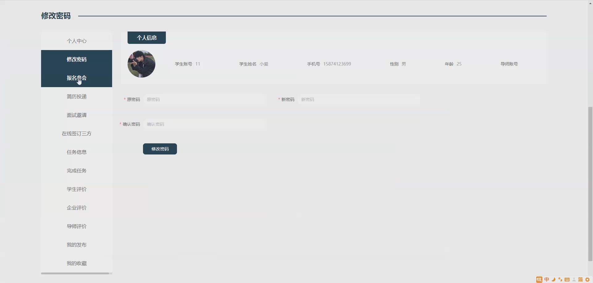Open 我的收藏 sidebar item
Screen dimensions: 593x283
tap(77, 263)
